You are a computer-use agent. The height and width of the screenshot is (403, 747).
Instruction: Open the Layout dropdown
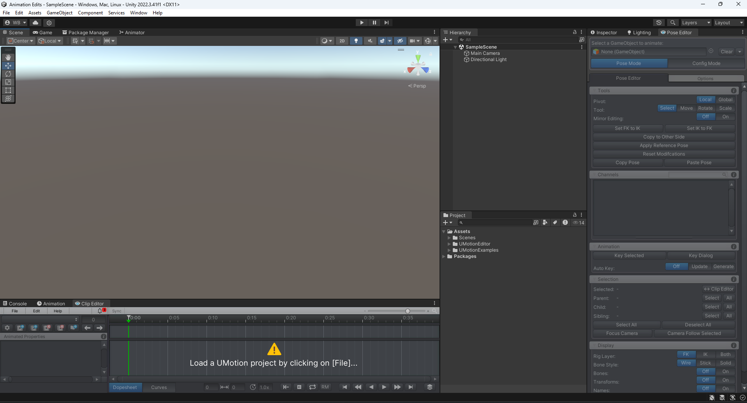(x=729, y=23)
